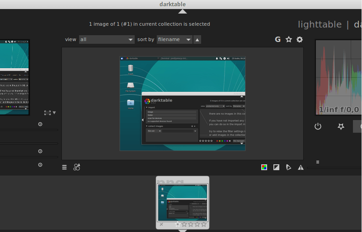Image resolution: width=362 pixels, height=232 pixels.
Task: Open the sort by filename dropdown
Action: (174, 40)
